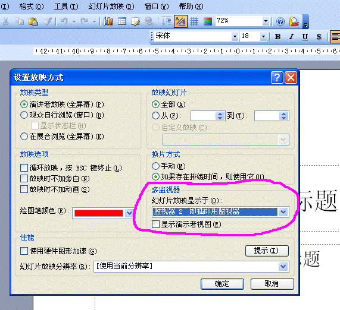Confirm with the 确定 button
This screenshot has width=340, height=310.
[222, 284]
